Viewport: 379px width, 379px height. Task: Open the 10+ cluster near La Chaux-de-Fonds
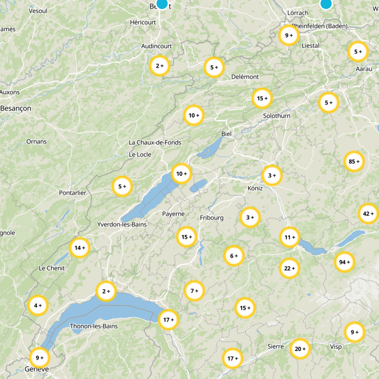182,173
